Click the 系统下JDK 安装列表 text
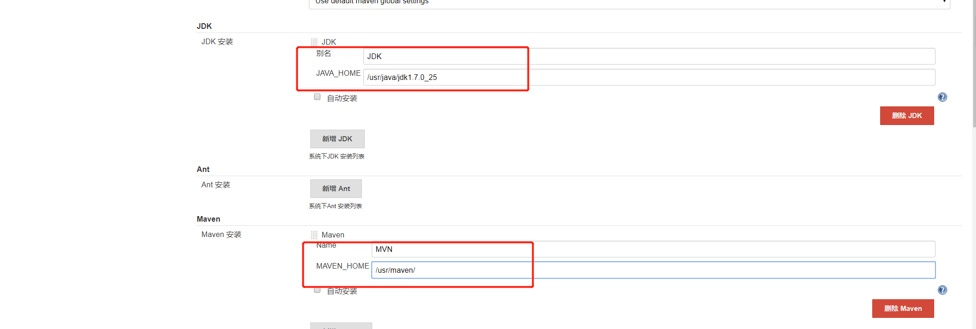Screen dimensions: 976x329 [337, 157]
